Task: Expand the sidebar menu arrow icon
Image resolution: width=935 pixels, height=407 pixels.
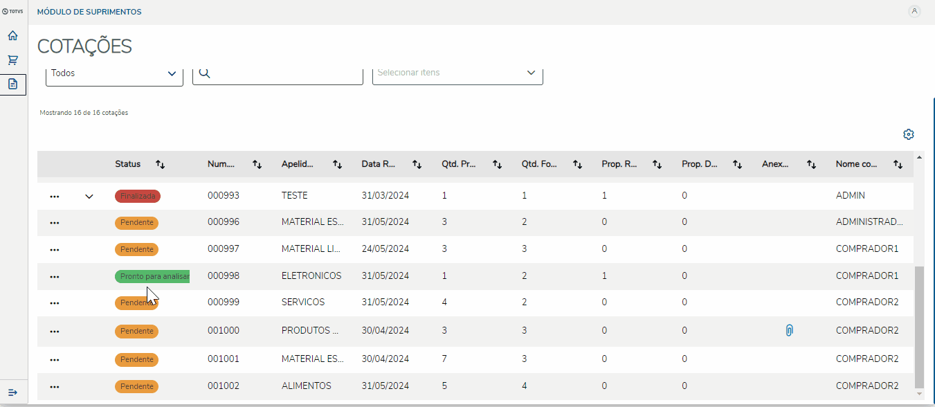Action: coord(12,392)
